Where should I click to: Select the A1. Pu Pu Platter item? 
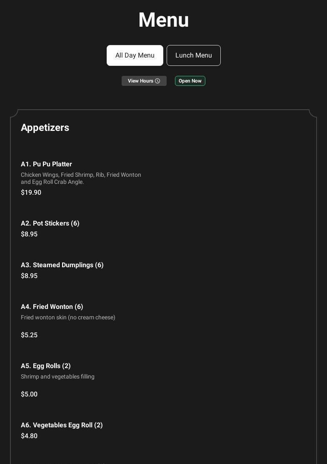coord(46,164)
